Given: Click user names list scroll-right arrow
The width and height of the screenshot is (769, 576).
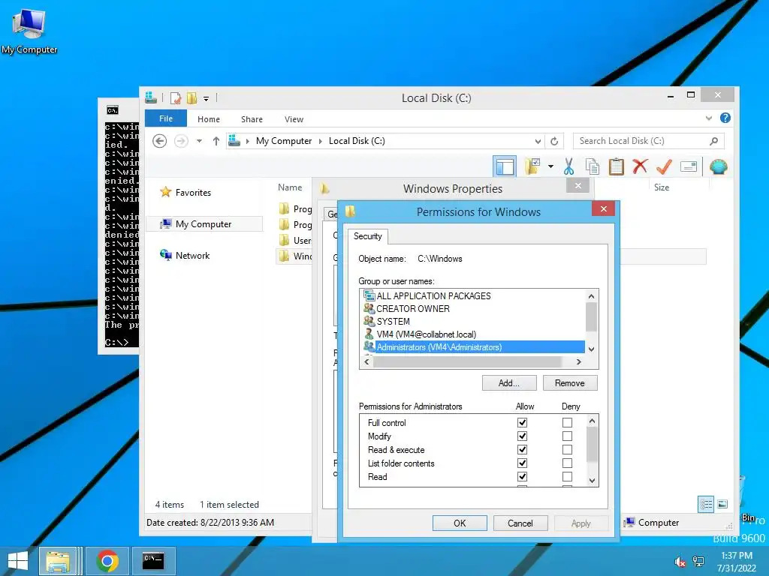Looking at the screenshot, I should pos(579,362).
